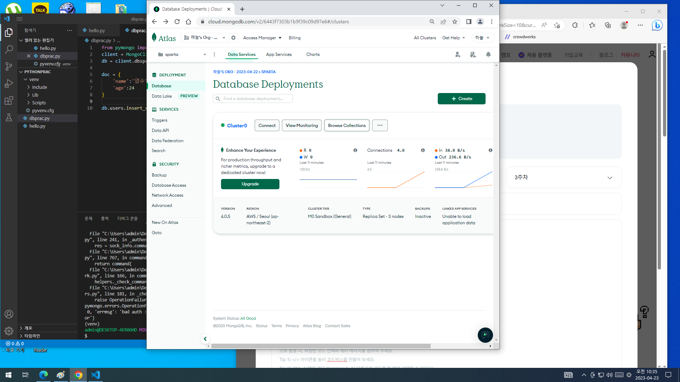Switch to Data Services tab

tap(242, 54)
